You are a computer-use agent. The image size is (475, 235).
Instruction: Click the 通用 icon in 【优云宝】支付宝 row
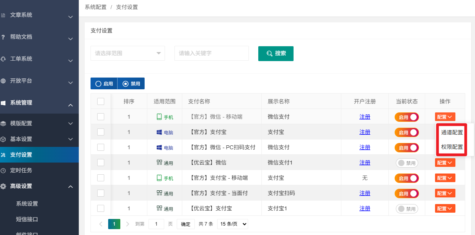[x=159, y=208]
